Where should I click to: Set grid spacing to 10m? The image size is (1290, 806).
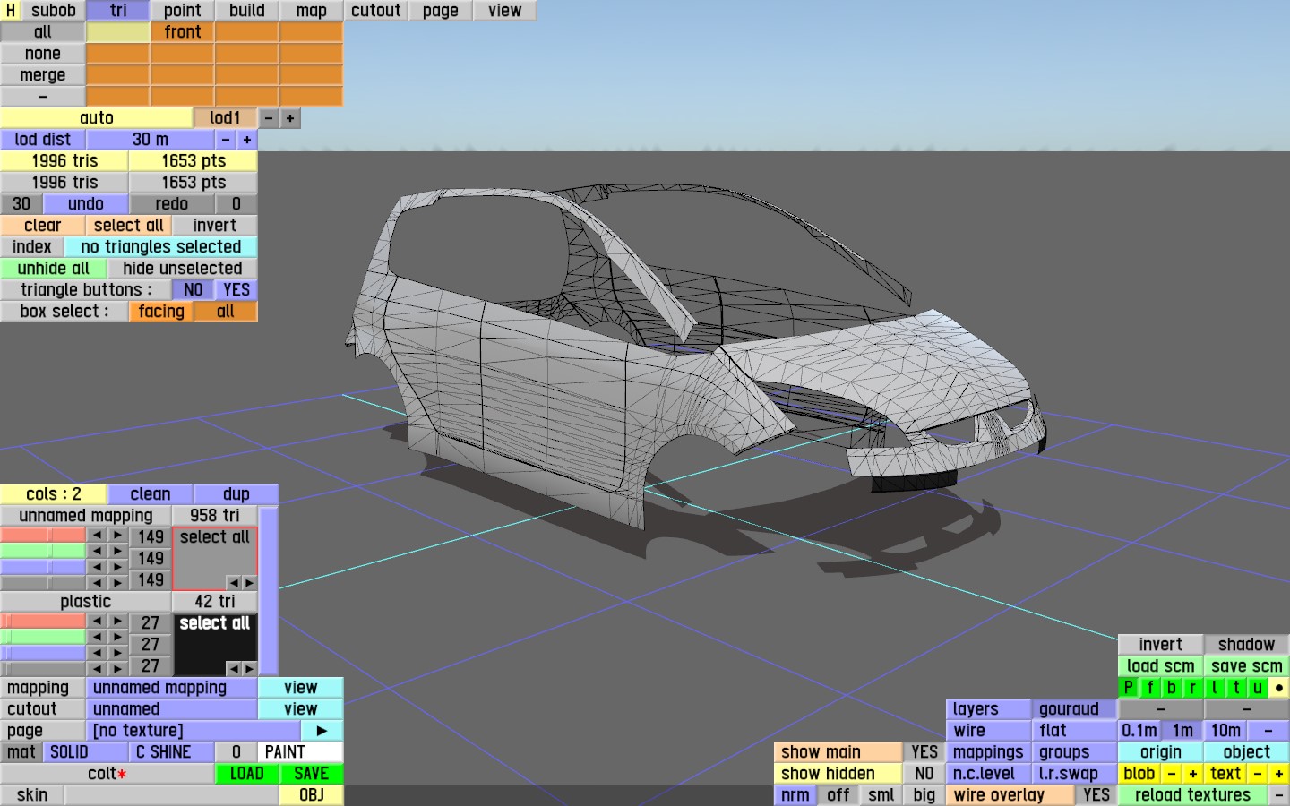pyautogui.click(x=1225, y=731)
